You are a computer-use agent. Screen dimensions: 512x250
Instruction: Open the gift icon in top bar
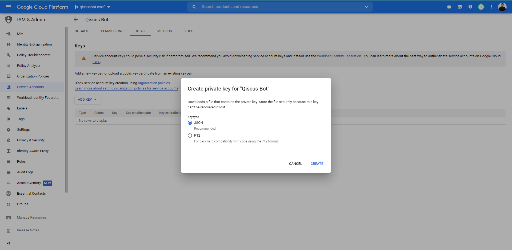[x=449, y=7]
